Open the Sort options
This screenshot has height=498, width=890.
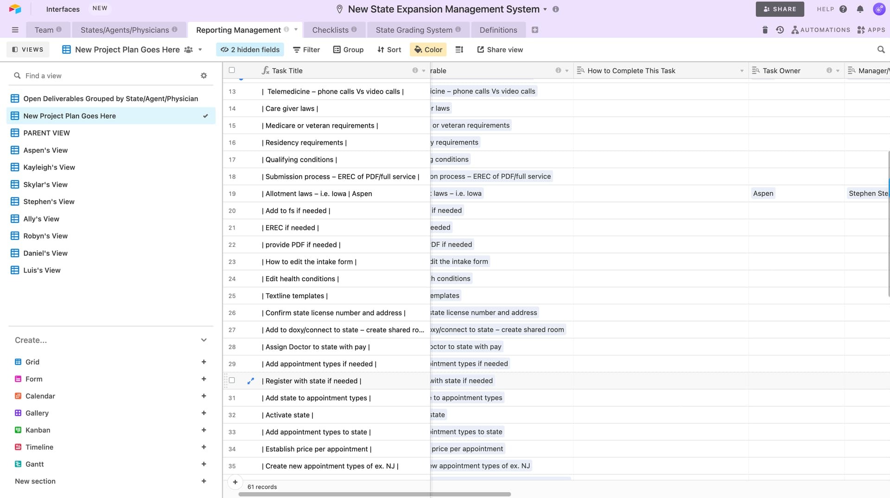tap(389, 50)
